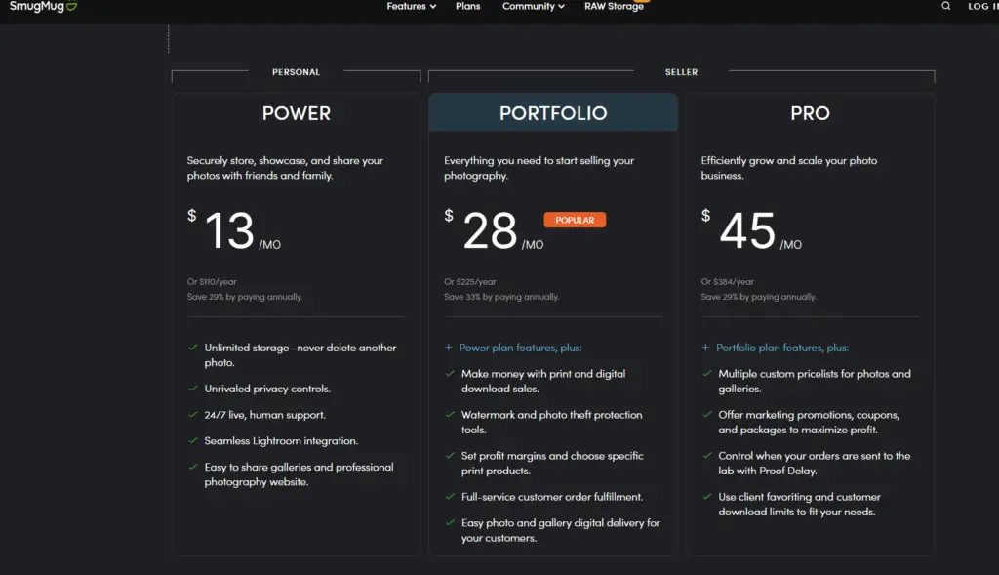Screen dimensions: 999x575
Task: Open the search magnifier icon
Action: 945,6
